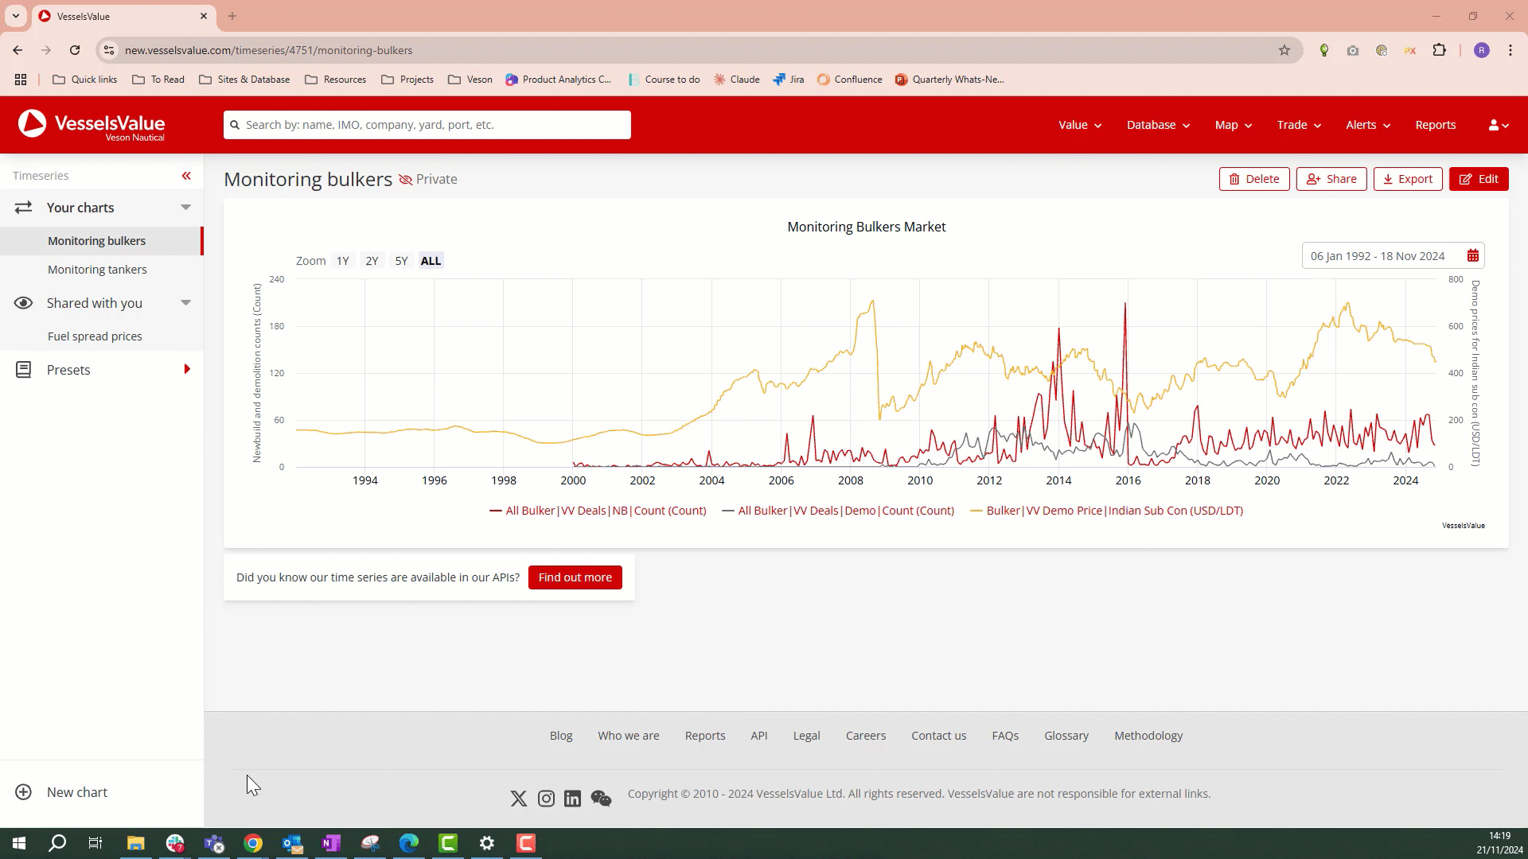
Task: Click the search magnifier icon in search bar
Action: (235, 125)
